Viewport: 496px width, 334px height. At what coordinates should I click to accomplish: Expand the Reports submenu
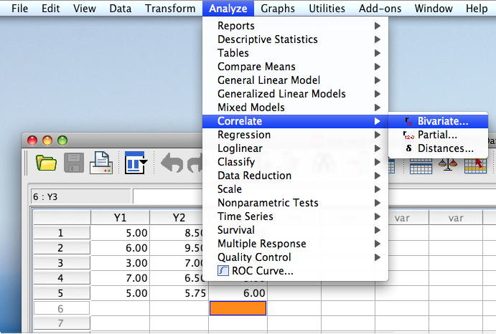click(295, 26)
